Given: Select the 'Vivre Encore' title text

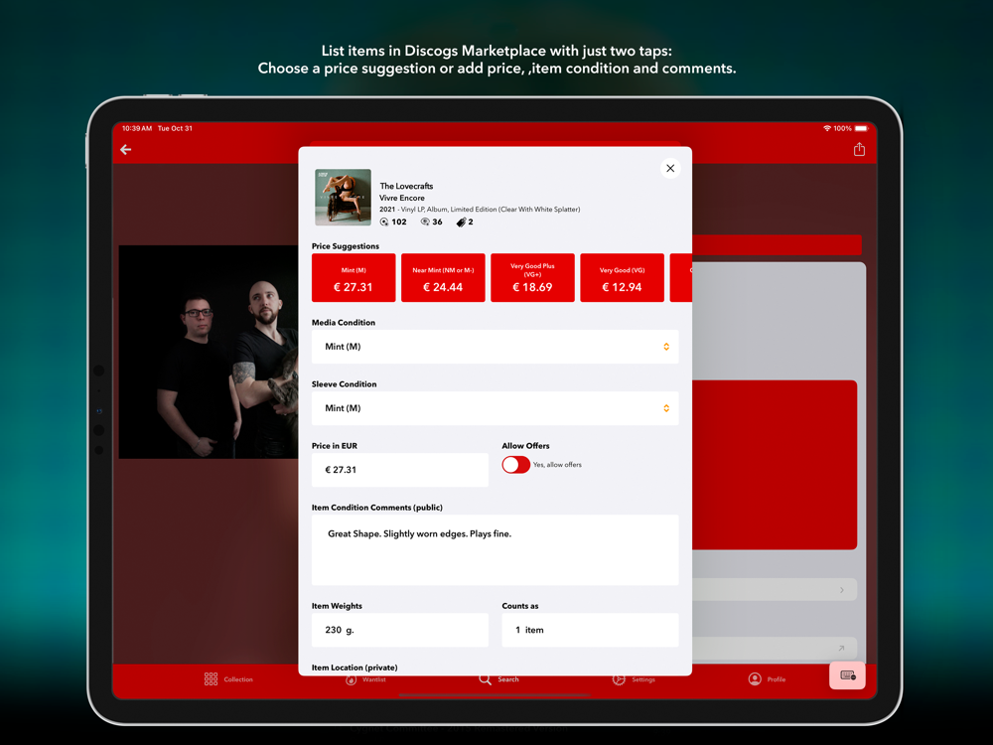Looking at the screenshot, I should point(402,198).
